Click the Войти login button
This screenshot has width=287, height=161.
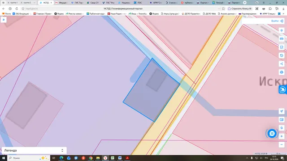277,21
